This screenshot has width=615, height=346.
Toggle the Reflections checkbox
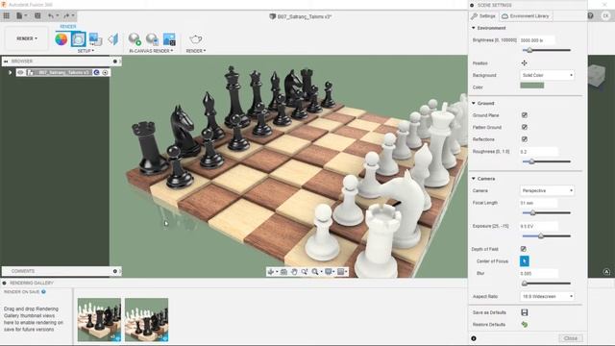[524, 139]
